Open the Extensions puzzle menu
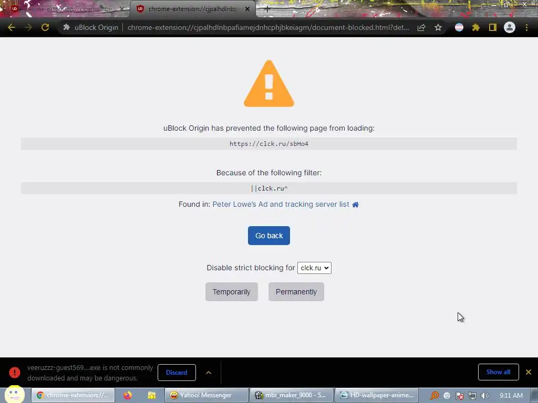Image resolution: width=538 pixels, height=403 pixels. (x=476, y=27)
